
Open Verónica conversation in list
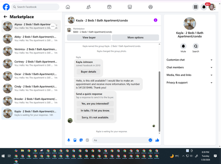[31, 51]
